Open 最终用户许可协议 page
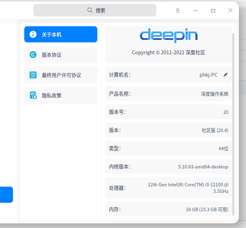246x228 pixels. (61, 75)
